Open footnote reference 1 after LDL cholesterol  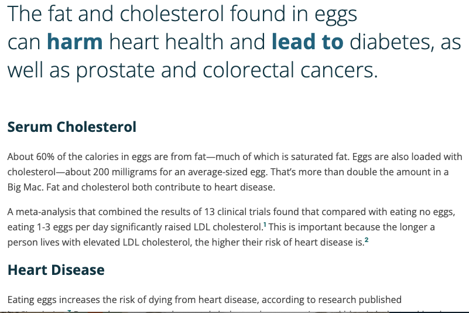tap(265, 223)
